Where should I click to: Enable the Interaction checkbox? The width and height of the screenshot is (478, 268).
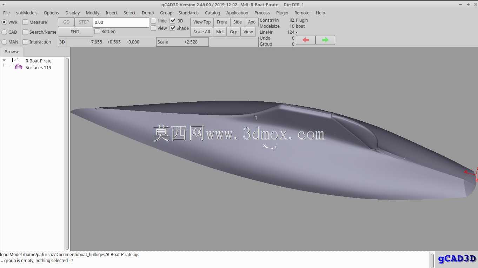coord(25,42)
